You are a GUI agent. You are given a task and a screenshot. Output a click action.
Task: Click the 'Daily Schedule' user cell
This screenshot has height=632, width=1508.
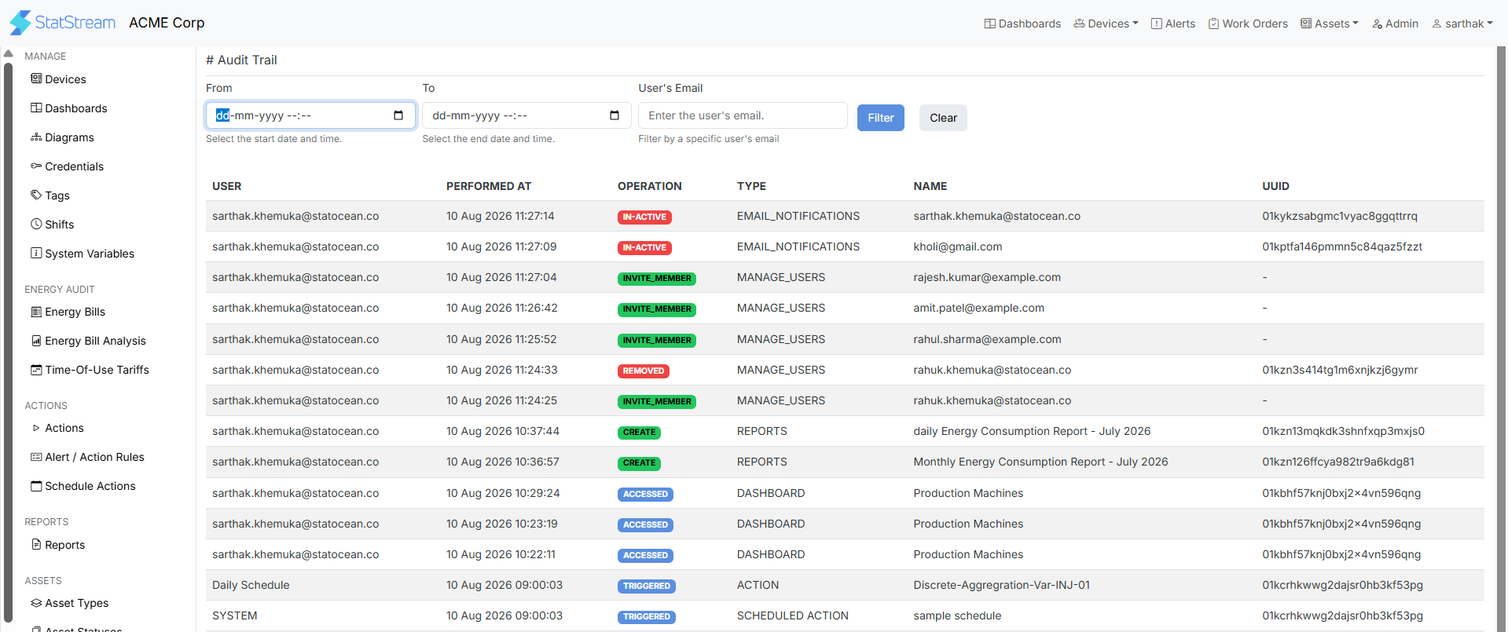click(x=251, y=585)
